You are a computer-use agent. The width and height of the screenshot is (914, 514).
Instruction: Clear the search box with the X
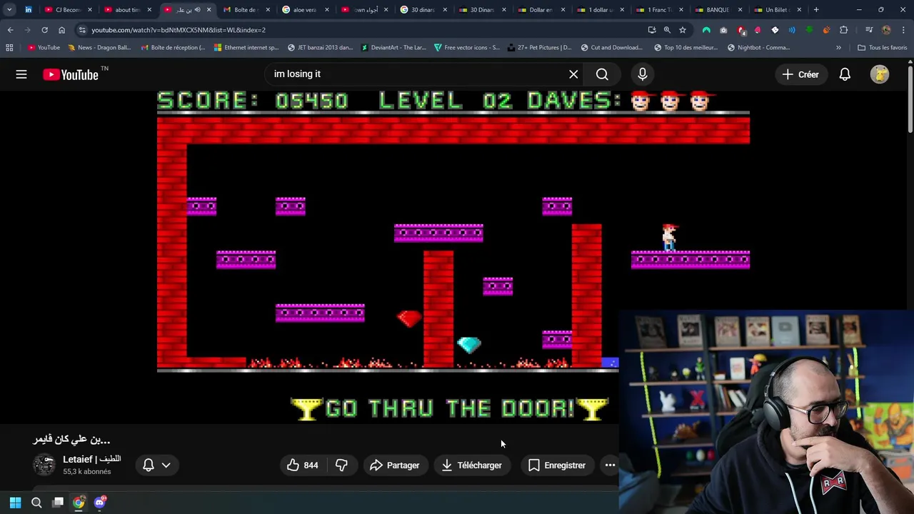point(573,74)
